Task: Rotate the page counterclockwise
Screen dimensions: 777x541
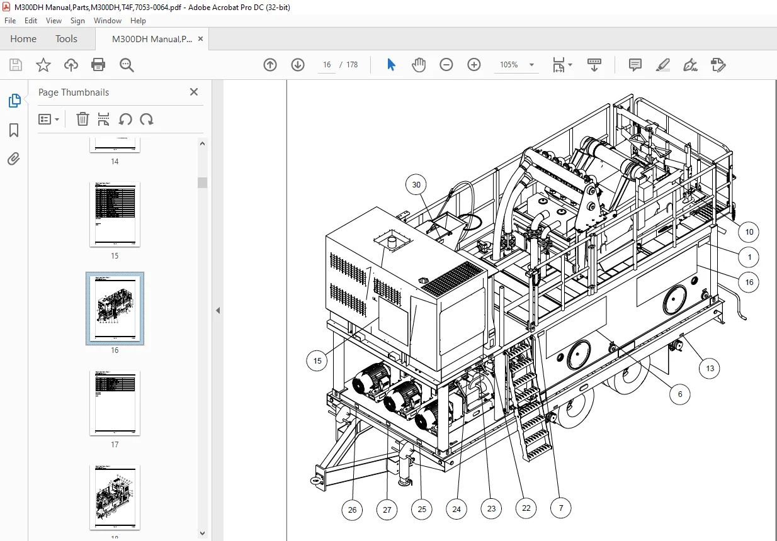Action: [x=125, y=119]
